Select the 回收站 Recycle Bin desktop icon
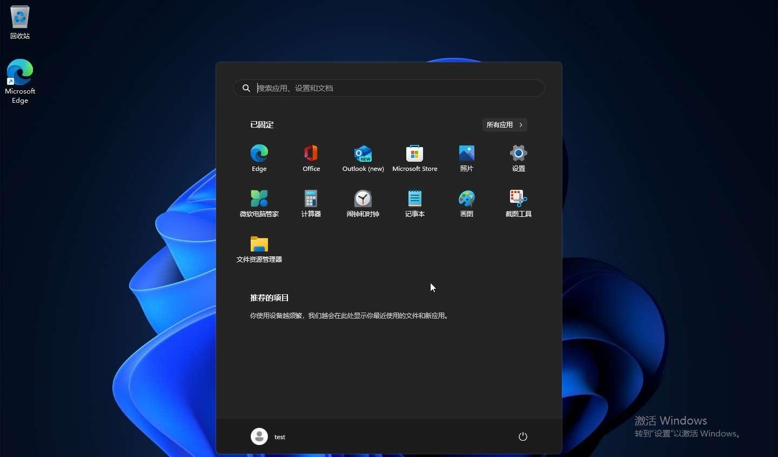The height and width of the screenshot is (457, 778). (x=20, y=23)
